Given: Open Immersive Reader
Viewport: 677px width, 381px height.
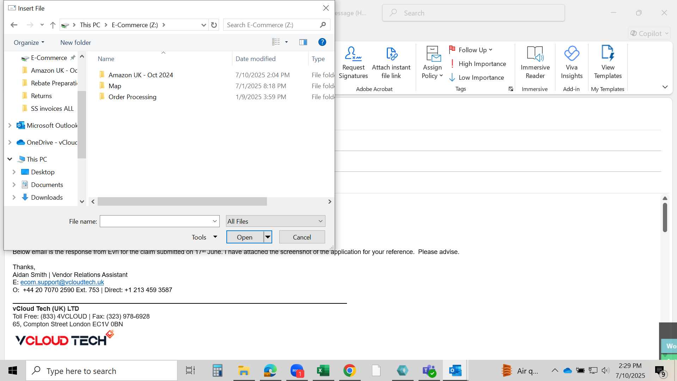Looking at the screenshot, I should (x=535, y=63).
